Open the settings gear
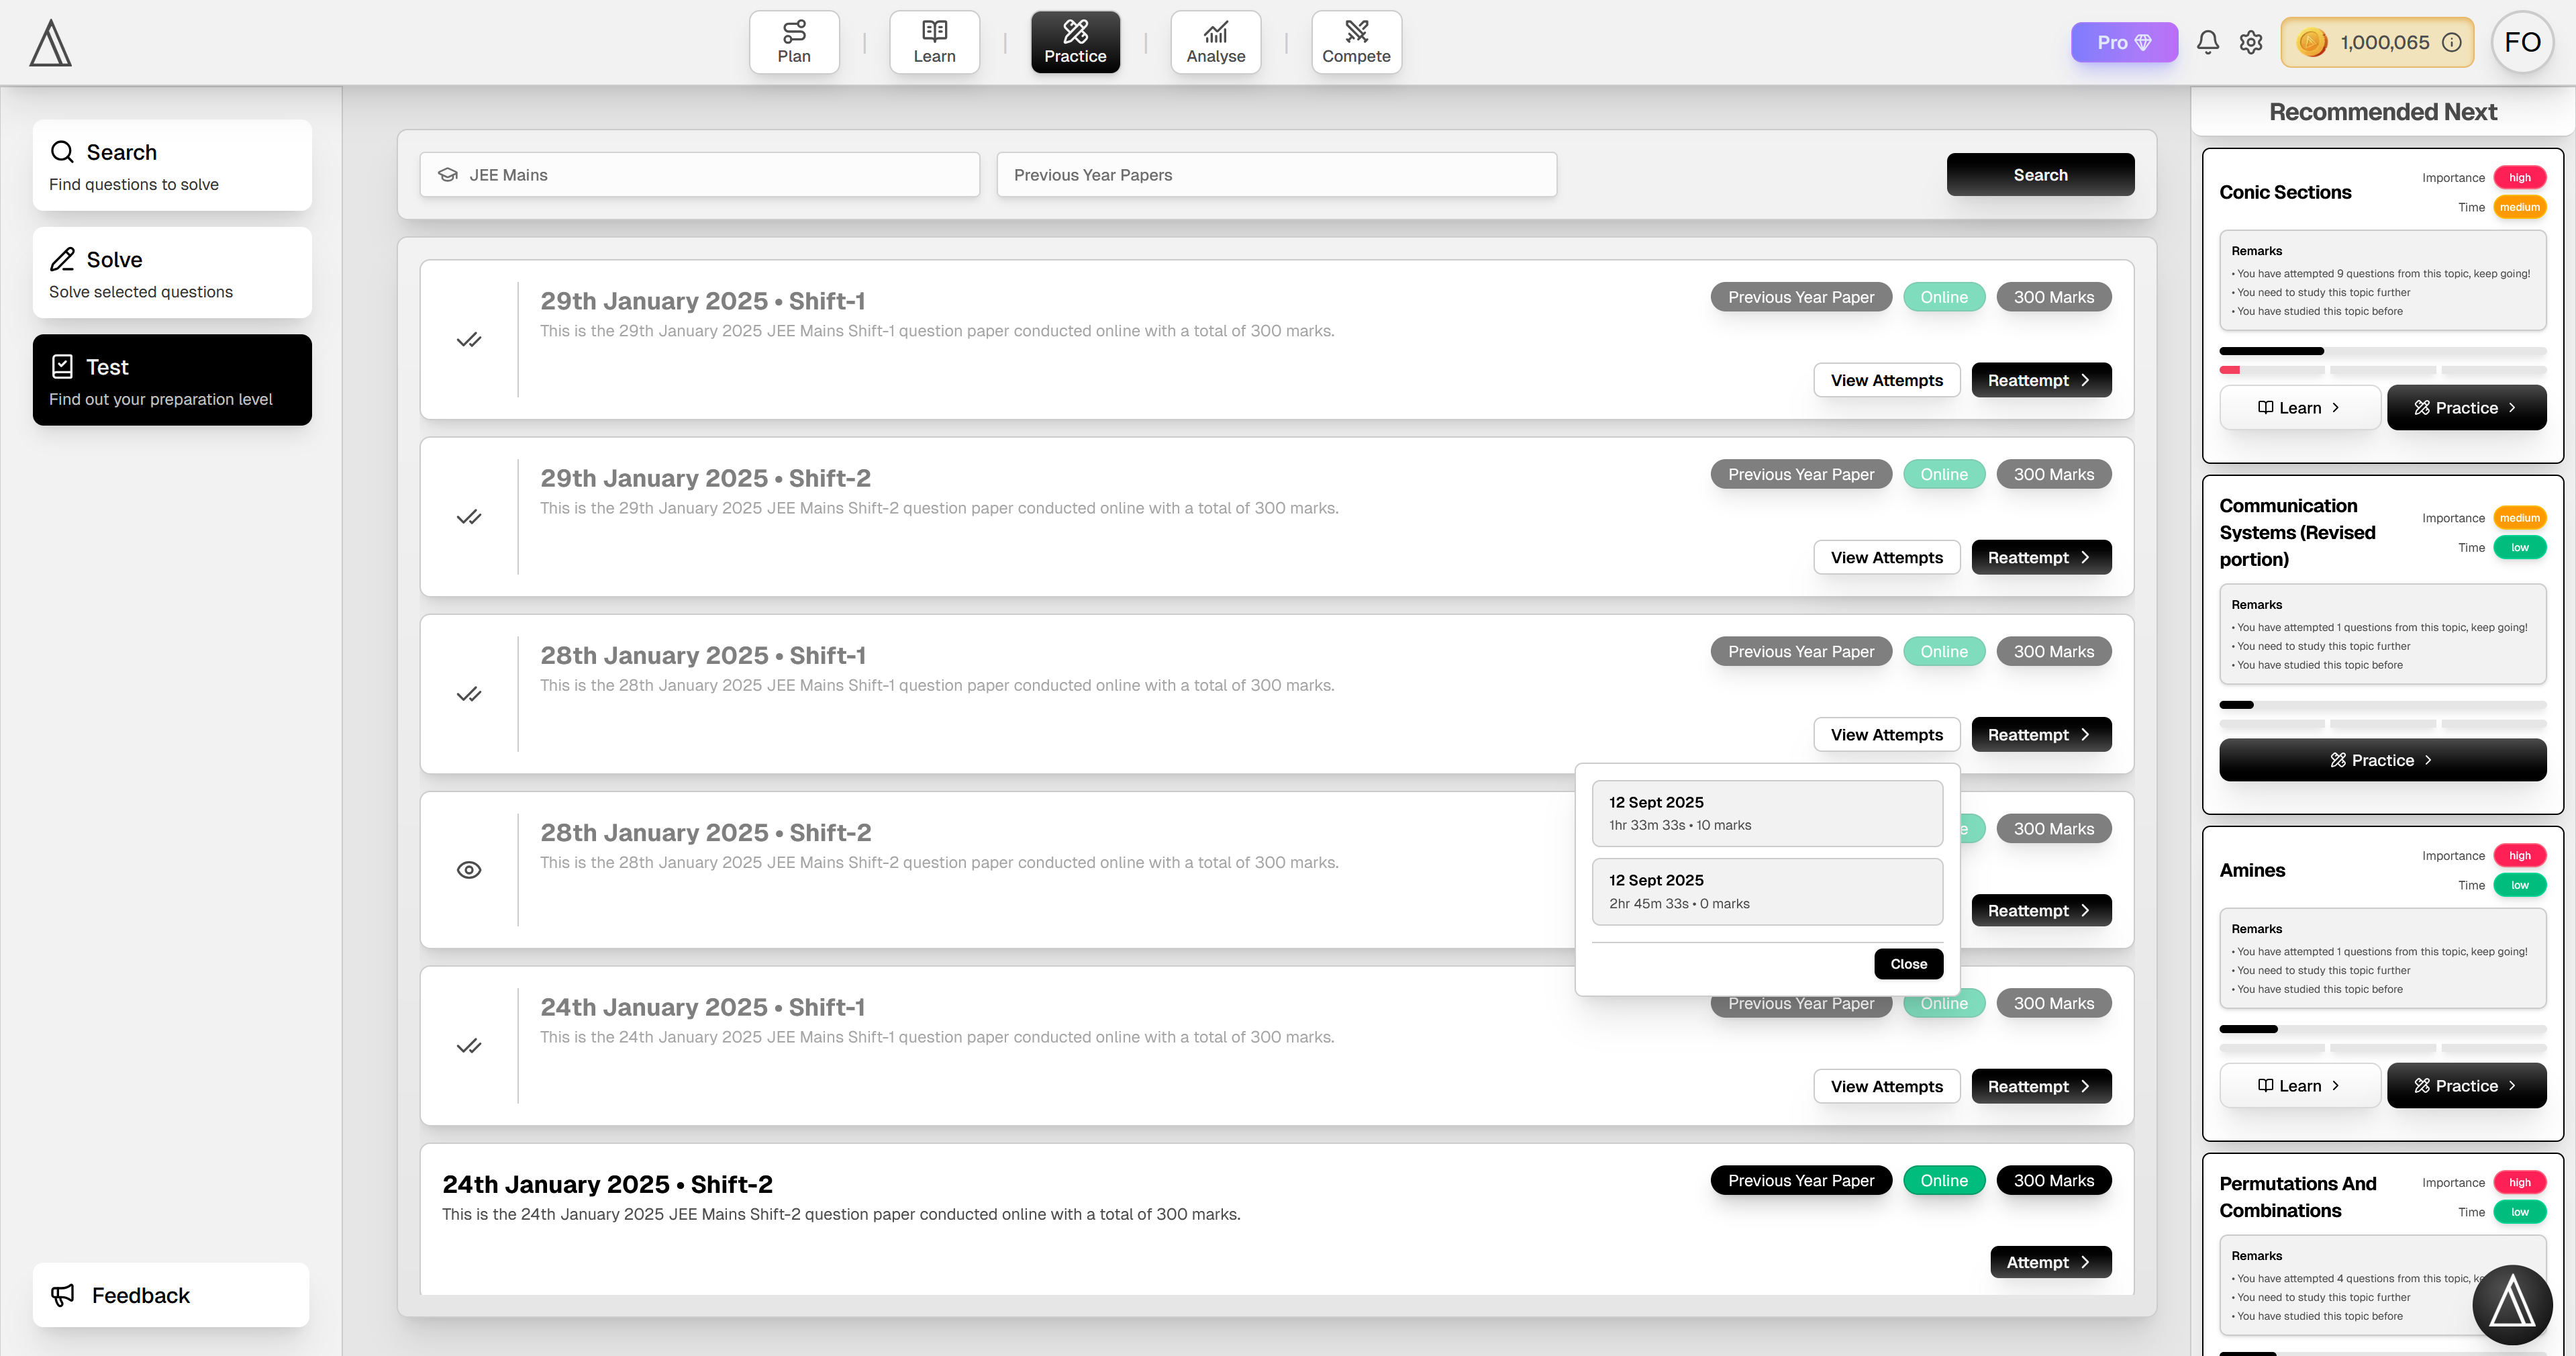Screen dimensions: 2576x1356 (x=2251, y=42)
